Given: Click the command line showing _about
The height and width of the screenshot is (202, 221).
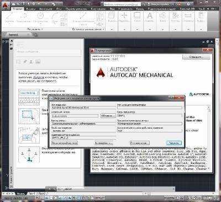Looking at the screenshot, I should click(116, 189).
